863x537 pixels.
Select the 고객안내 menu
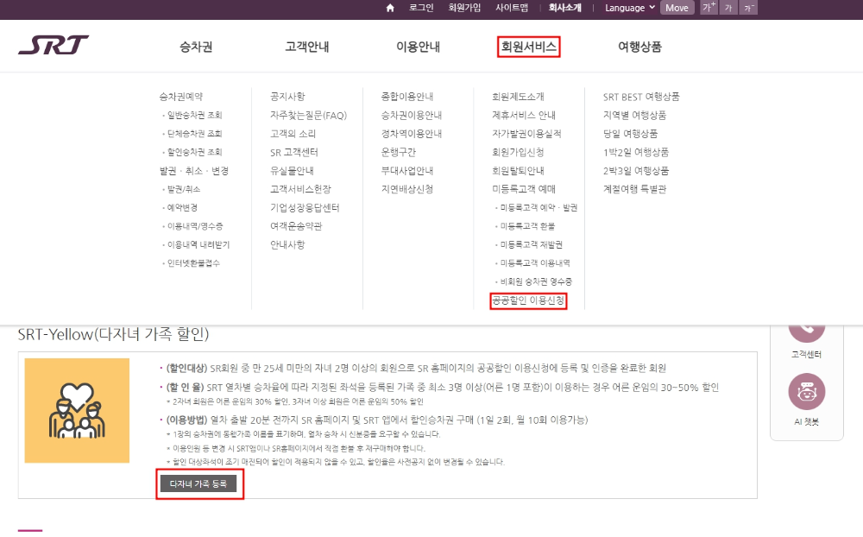[x=308, y=45]
